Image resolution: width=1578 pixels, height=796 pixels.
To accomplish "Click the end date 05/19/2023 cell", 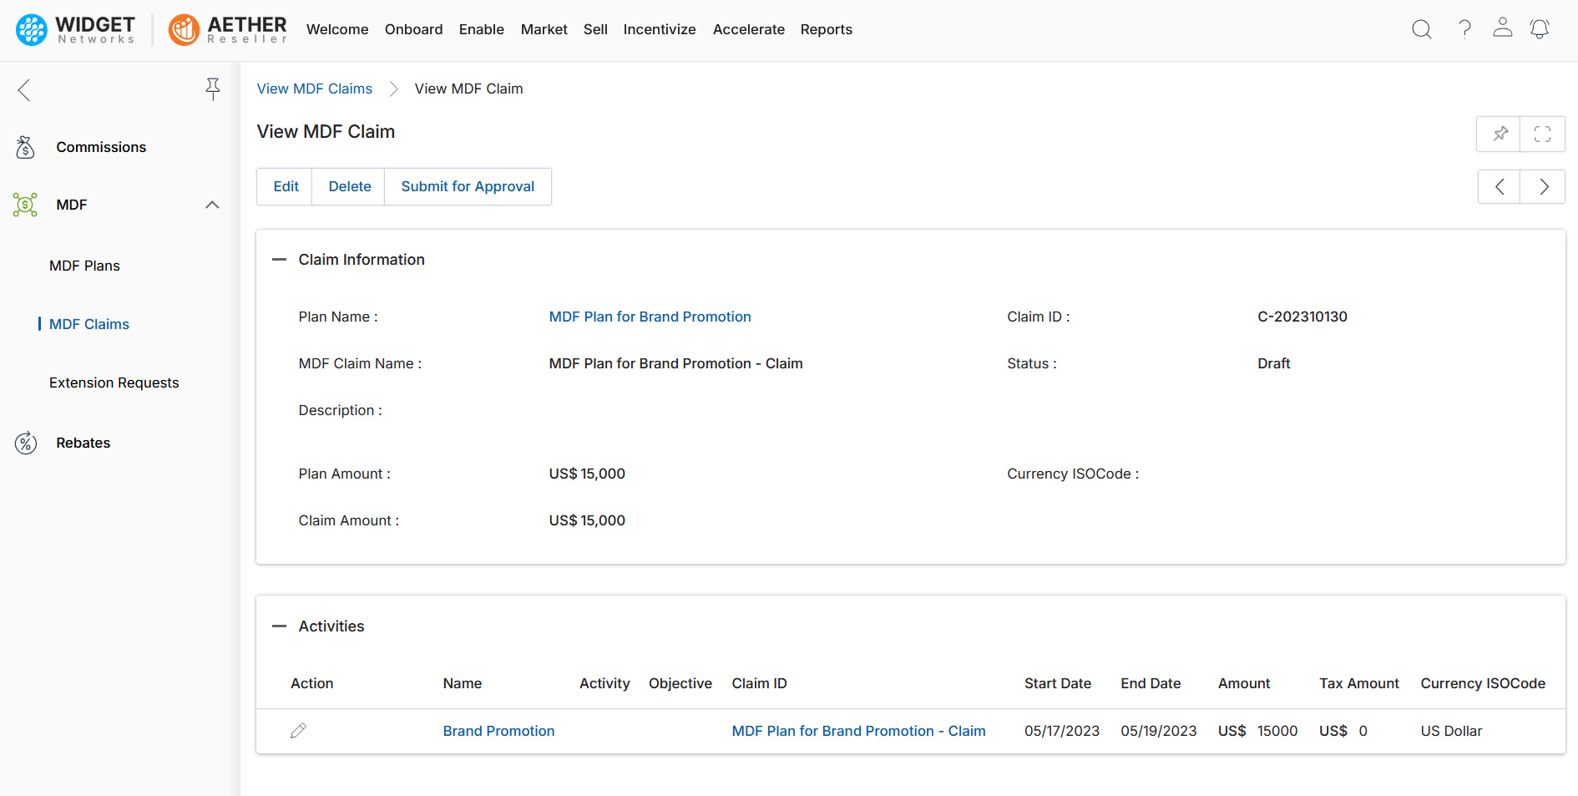I will [x=1158, y=731].
